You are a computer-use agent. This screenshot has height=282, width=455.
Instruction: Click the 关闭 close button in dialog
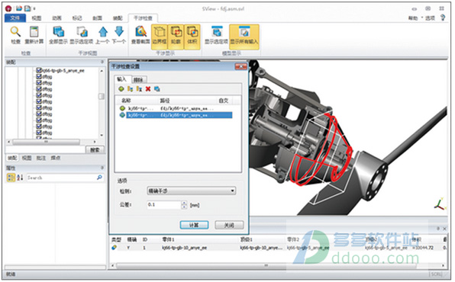tap(229, 225)
